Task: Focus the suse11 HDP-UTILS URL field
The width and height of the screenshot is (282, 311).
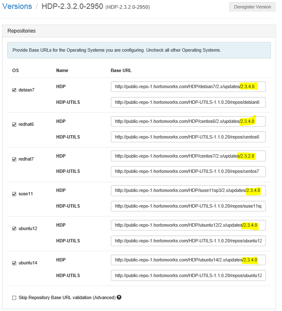Action: (188, 206)
